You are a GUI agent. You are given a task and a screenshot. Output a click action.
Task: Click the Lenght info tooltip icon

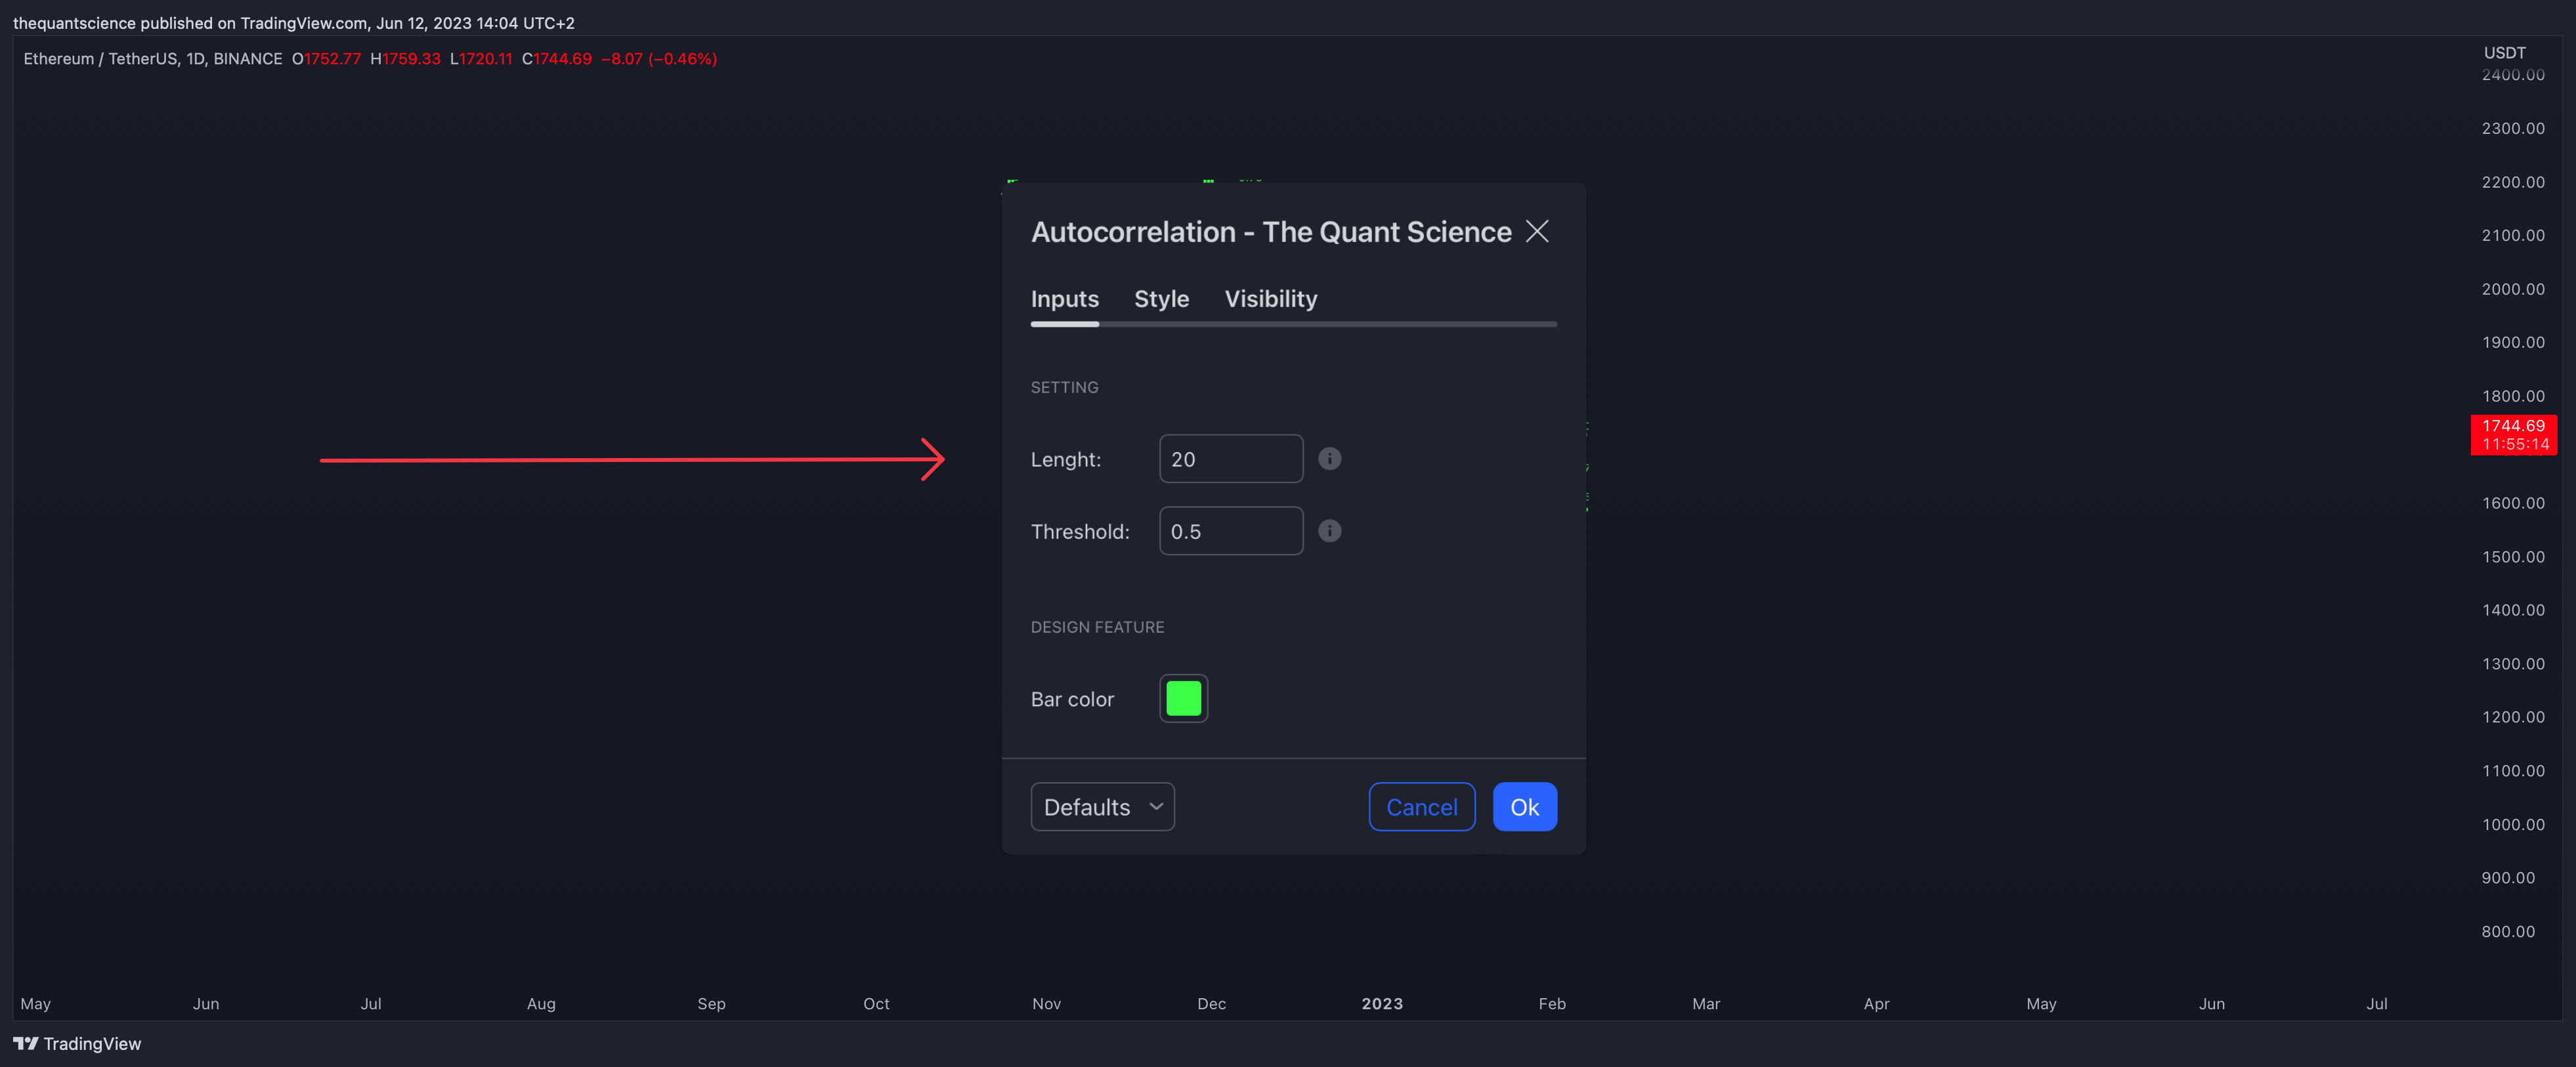1329,458
